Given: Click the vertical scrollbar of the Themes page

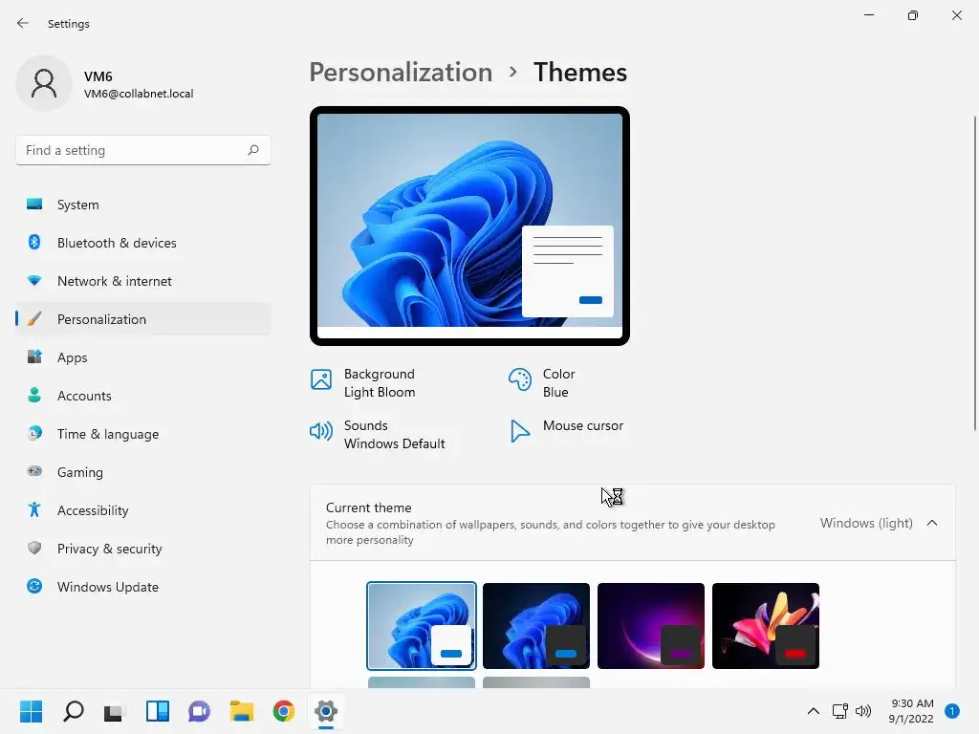Looking at the screenshot, I should coord(974,273).
